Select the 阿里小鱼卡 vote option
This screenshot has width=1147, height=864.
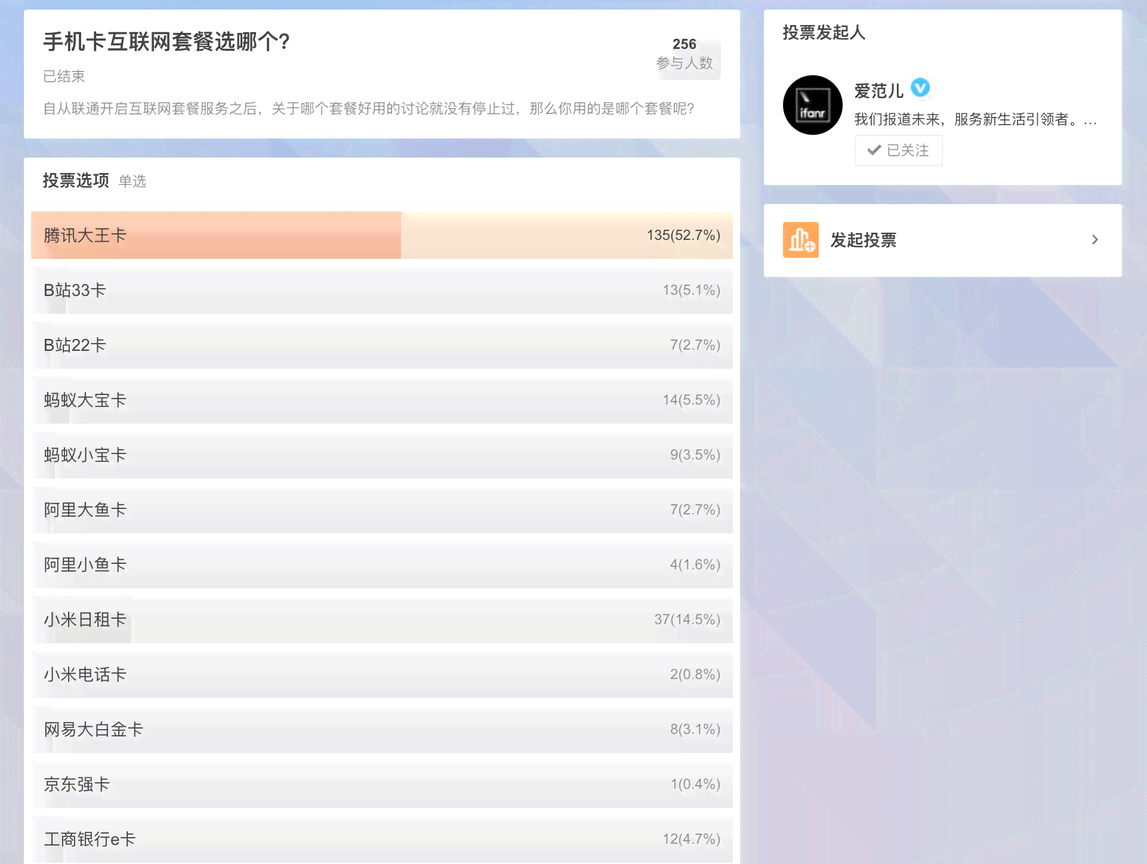click(382, 564)
